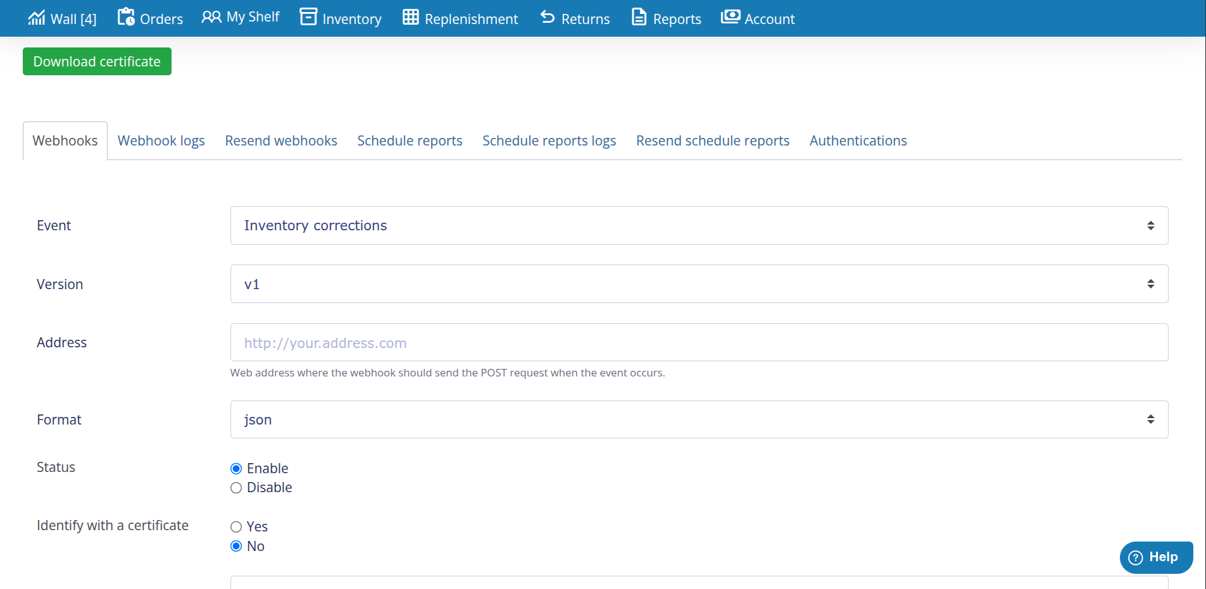The image size is (1206, 589).
Task: Click the Download certificate button
Action: (96, 61)
